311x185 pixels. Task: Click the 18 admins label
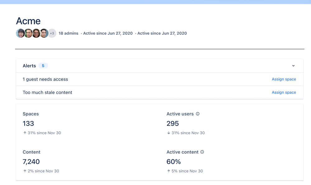tap(68, 33)
